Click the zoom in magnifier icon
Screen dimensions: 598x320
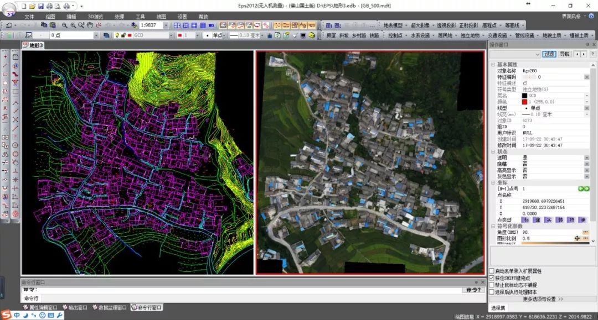click(x=73, y=25)
